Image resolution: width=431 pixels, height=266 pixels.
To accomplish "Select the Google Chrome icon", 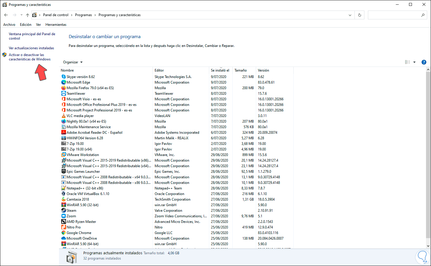I will (64, 233).
